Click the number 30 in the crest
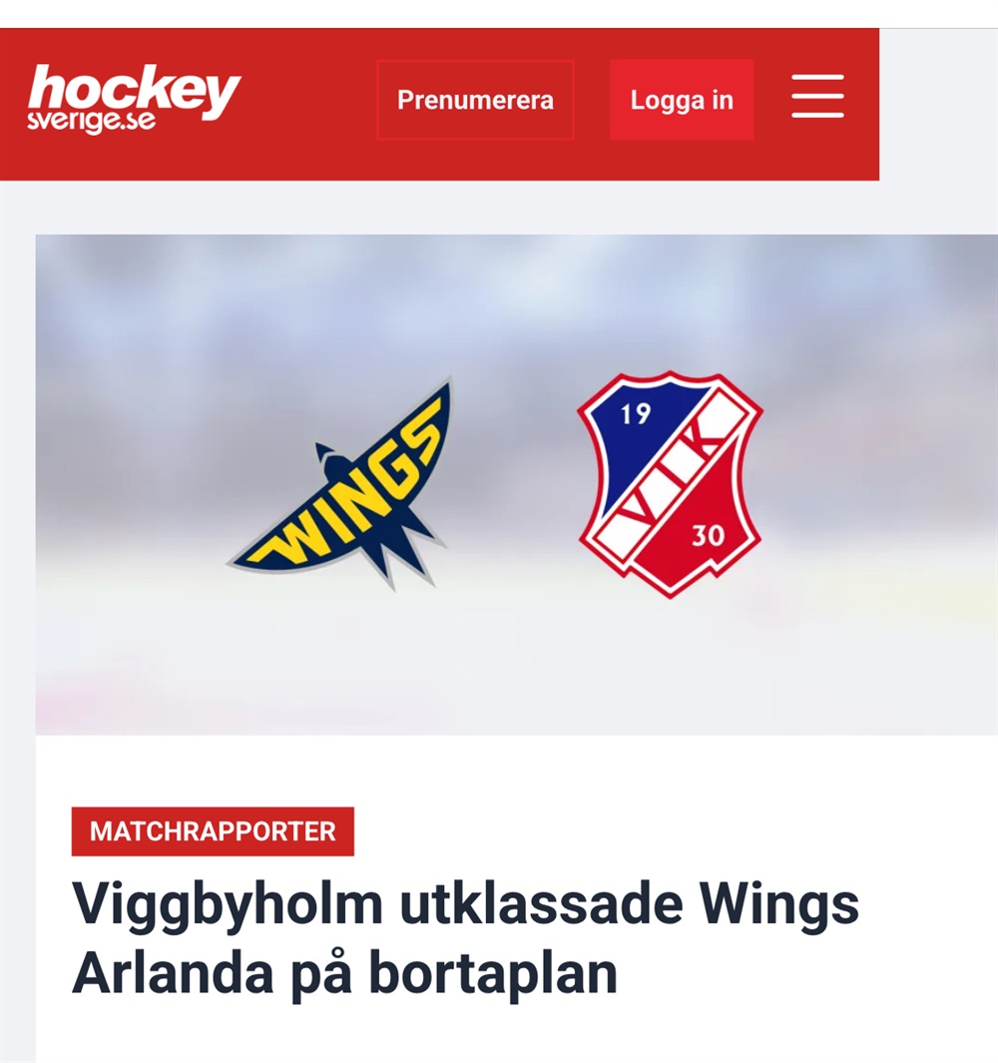The width and height of the screenshot is (998, 1063). coord(708,536)
